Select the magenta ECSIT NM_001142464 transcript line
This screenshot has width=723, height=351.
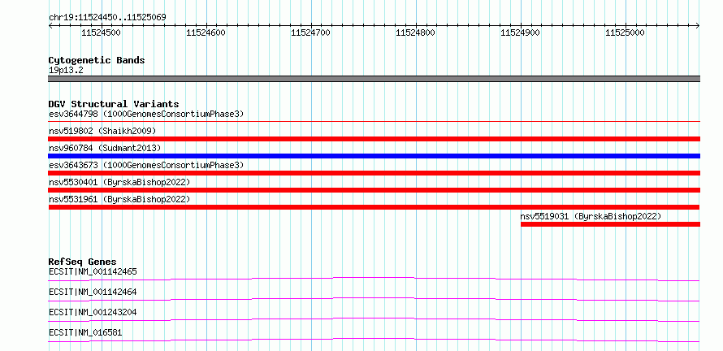374,299
